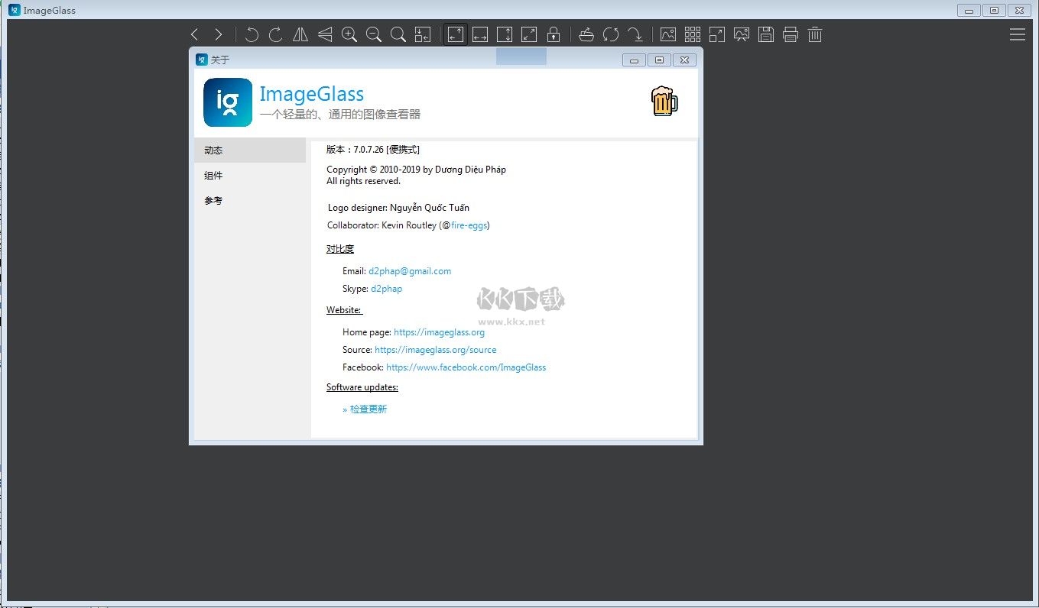Open the thumbnail gallery grid
Image resolution: width=1039 pixels, height=608 pixels.
pos(692,34)
